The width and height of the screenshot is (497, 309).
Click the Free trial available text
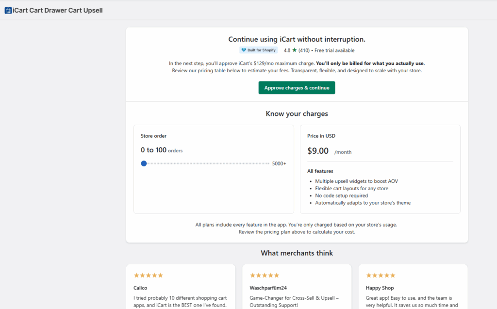334,50
